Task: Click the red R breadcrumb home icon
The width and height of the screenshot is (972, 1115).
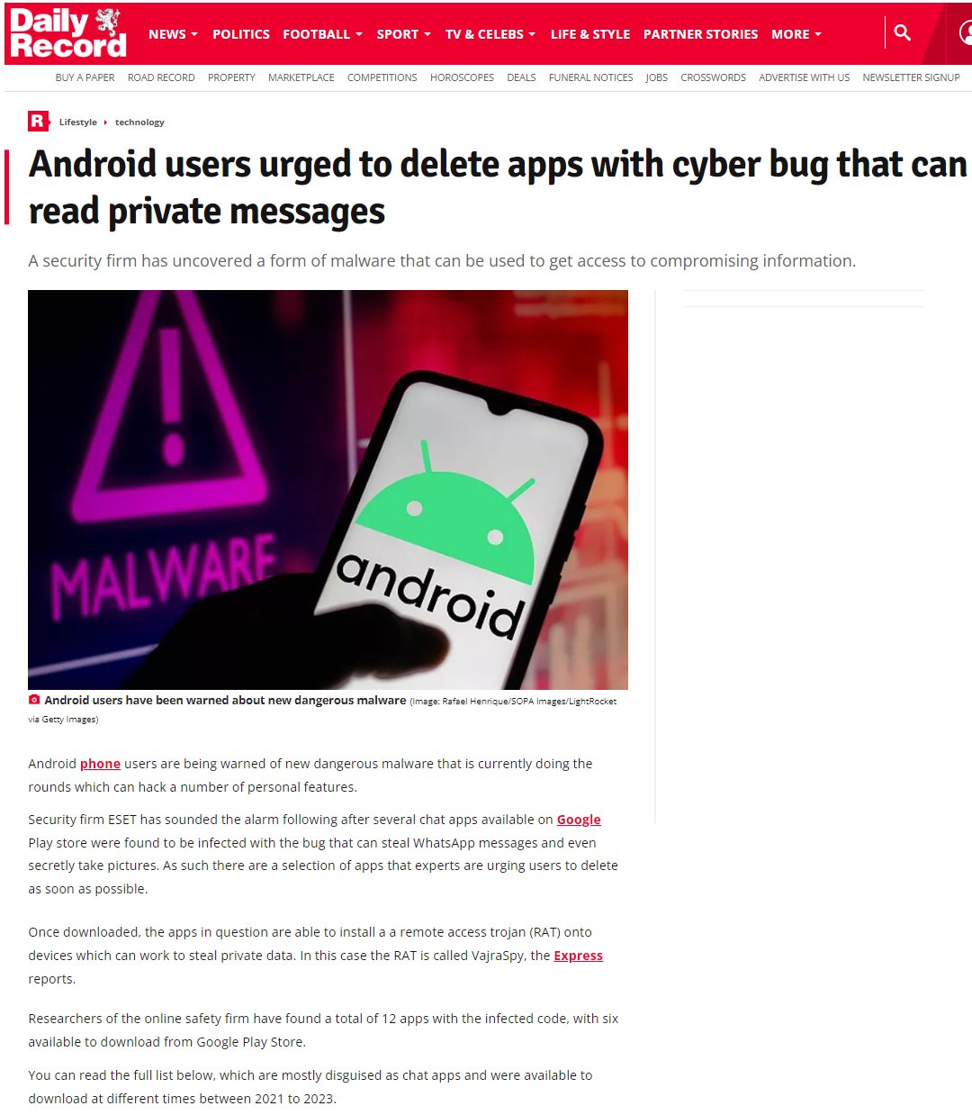Action: tap(38, 121)
